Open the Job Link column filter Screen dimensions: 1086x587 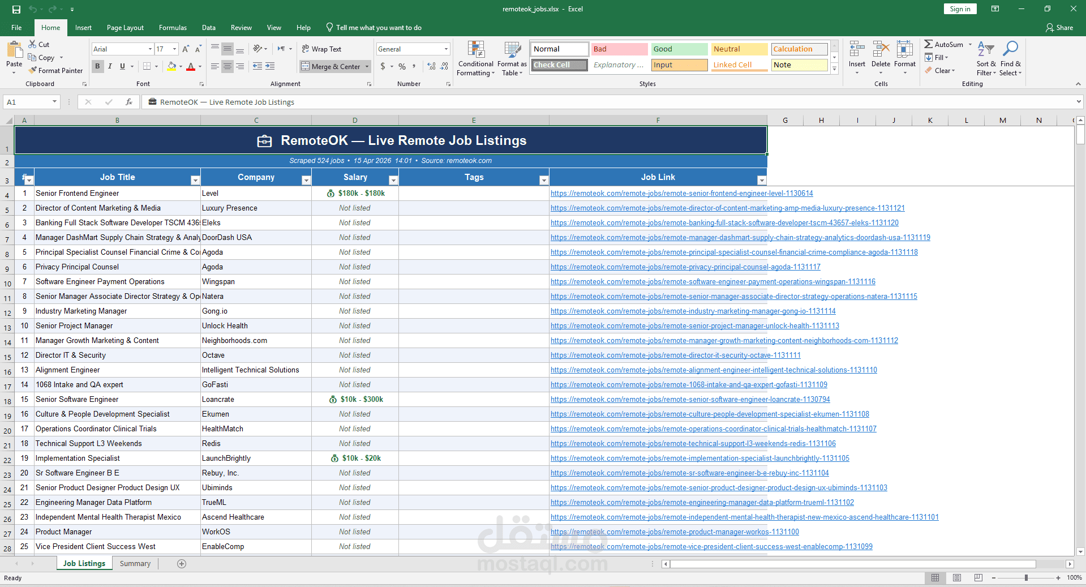coord(762,181)
